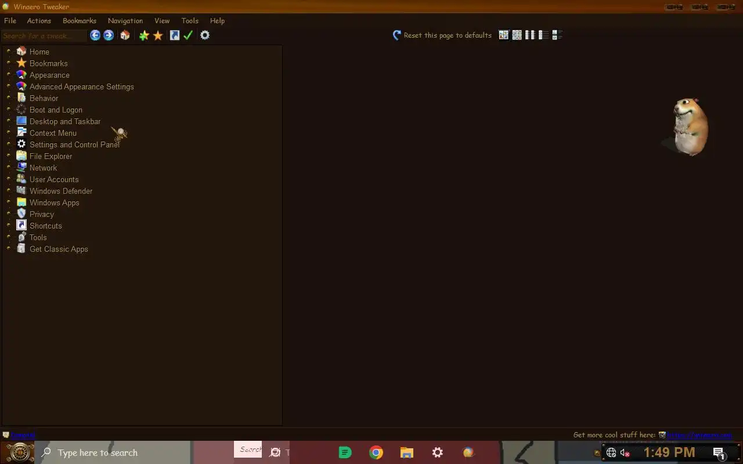Viewport: 743px width, 464px height.
Task: Expand the File Explorer tree node
Action: 9,155
